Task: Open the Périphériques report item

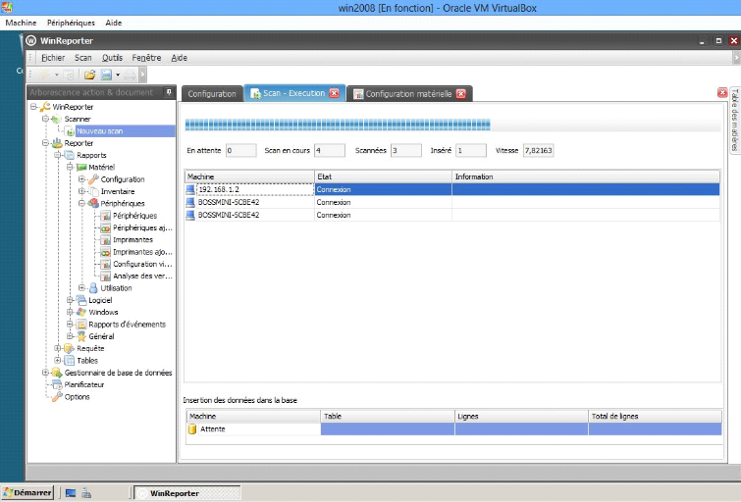Action: pos(134,216)
